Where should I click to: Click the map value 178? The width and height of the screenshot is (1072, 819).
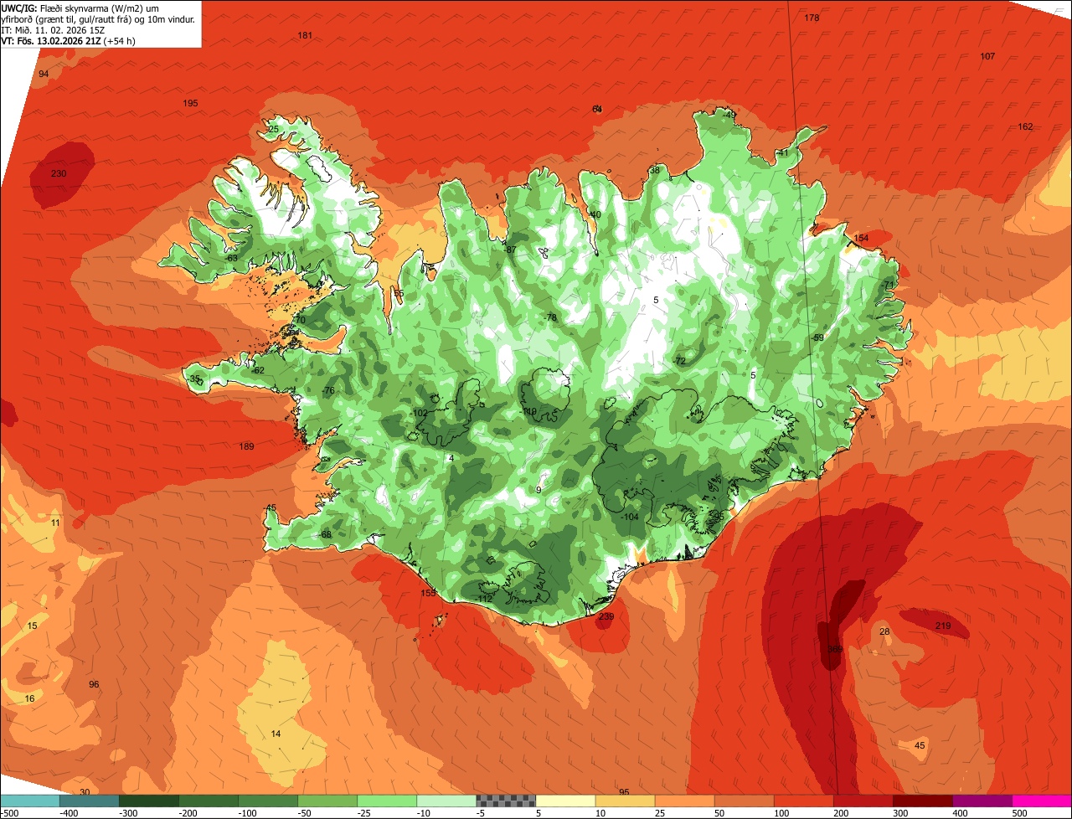[x=812, y=18]
